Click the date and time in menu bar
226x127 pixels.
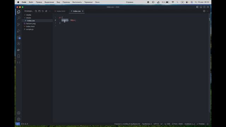[202, 2]
